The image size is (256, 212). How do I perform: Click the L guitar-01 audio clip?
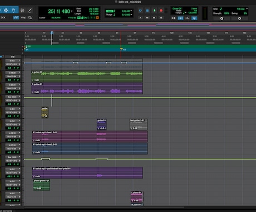(x=87, y=76)
